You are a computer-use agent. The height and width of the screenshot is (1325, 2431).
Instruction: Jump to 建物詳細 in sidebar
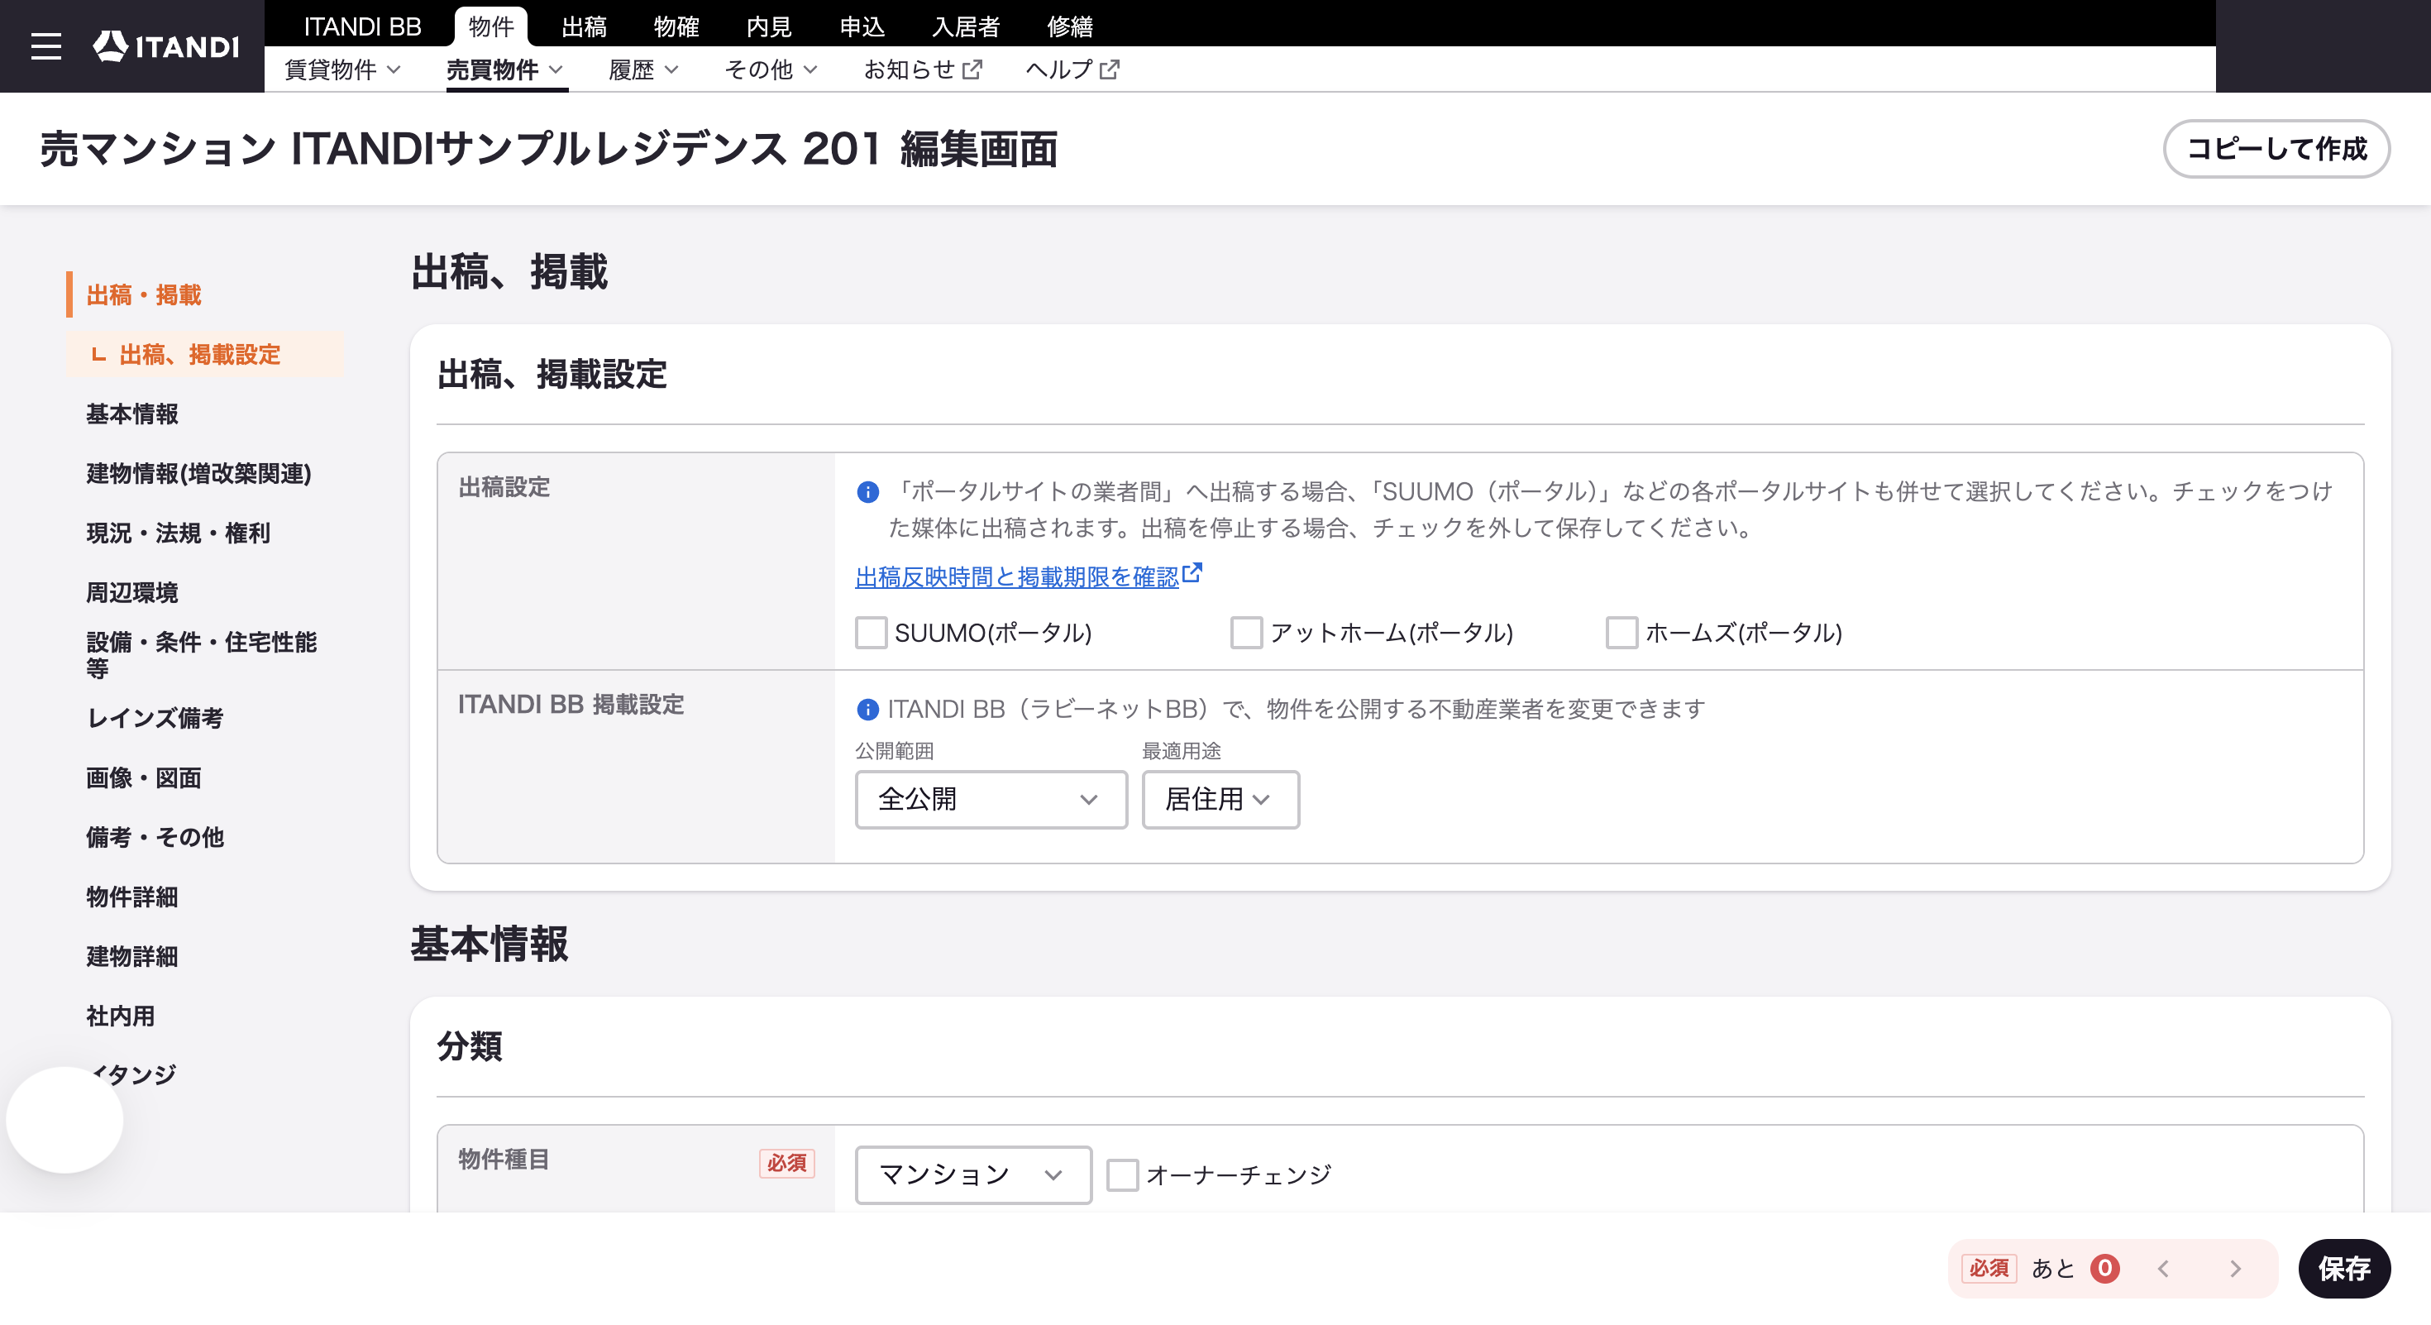[x=132, y=956]
